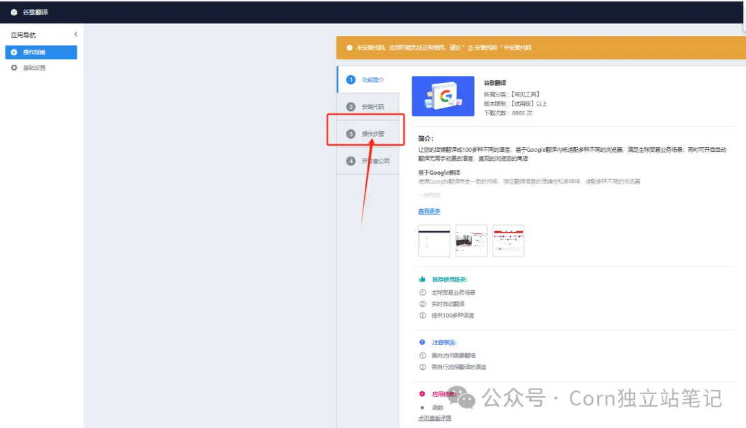Switch to the 开发者公司 step tab
Screen dimensions: 746x428
[367, 161]
